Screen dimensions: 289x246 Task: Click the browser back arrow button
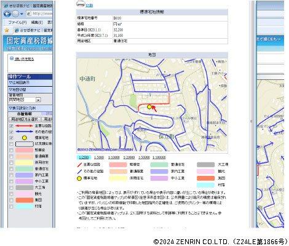click(x=7, y=14)
